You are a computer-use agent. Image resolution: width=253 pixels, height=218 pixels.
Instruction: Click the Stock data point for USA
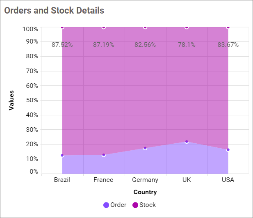coord(228,28)
